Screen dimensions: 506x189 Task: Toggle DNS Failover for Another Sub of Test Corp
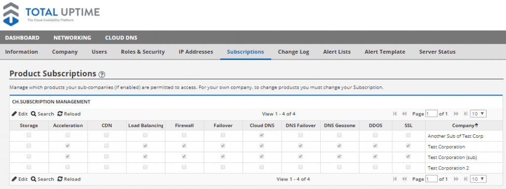[x=300, y=135]
